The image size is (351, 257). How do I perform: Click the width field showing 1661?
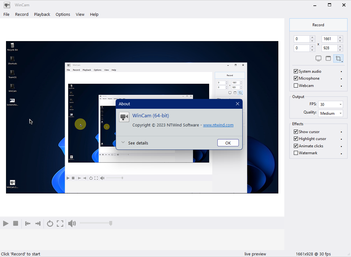click(330, 39)
